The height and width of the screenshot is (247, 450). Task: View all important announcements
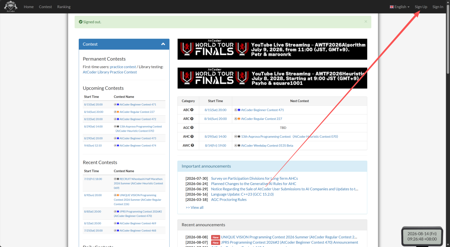194,207
